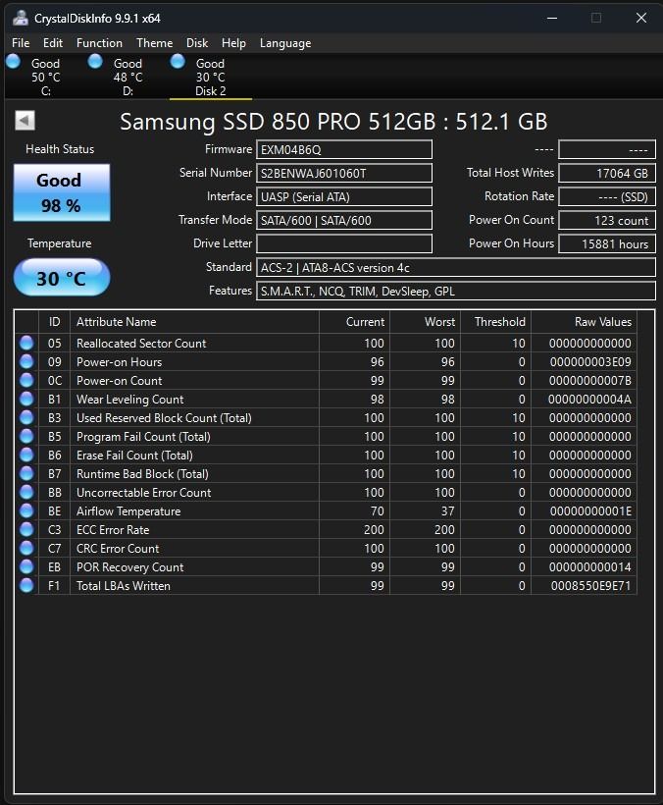Image resolution: width=663 pixels, height=805 pixels.
Task: Click Power On Hours value 15881 hours
Action: tap(607, 243)
